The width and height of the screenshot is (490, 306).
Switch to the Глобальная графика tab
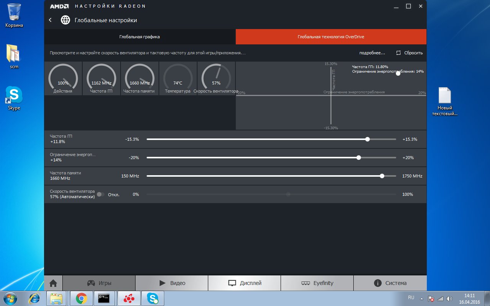pos(139,37)
